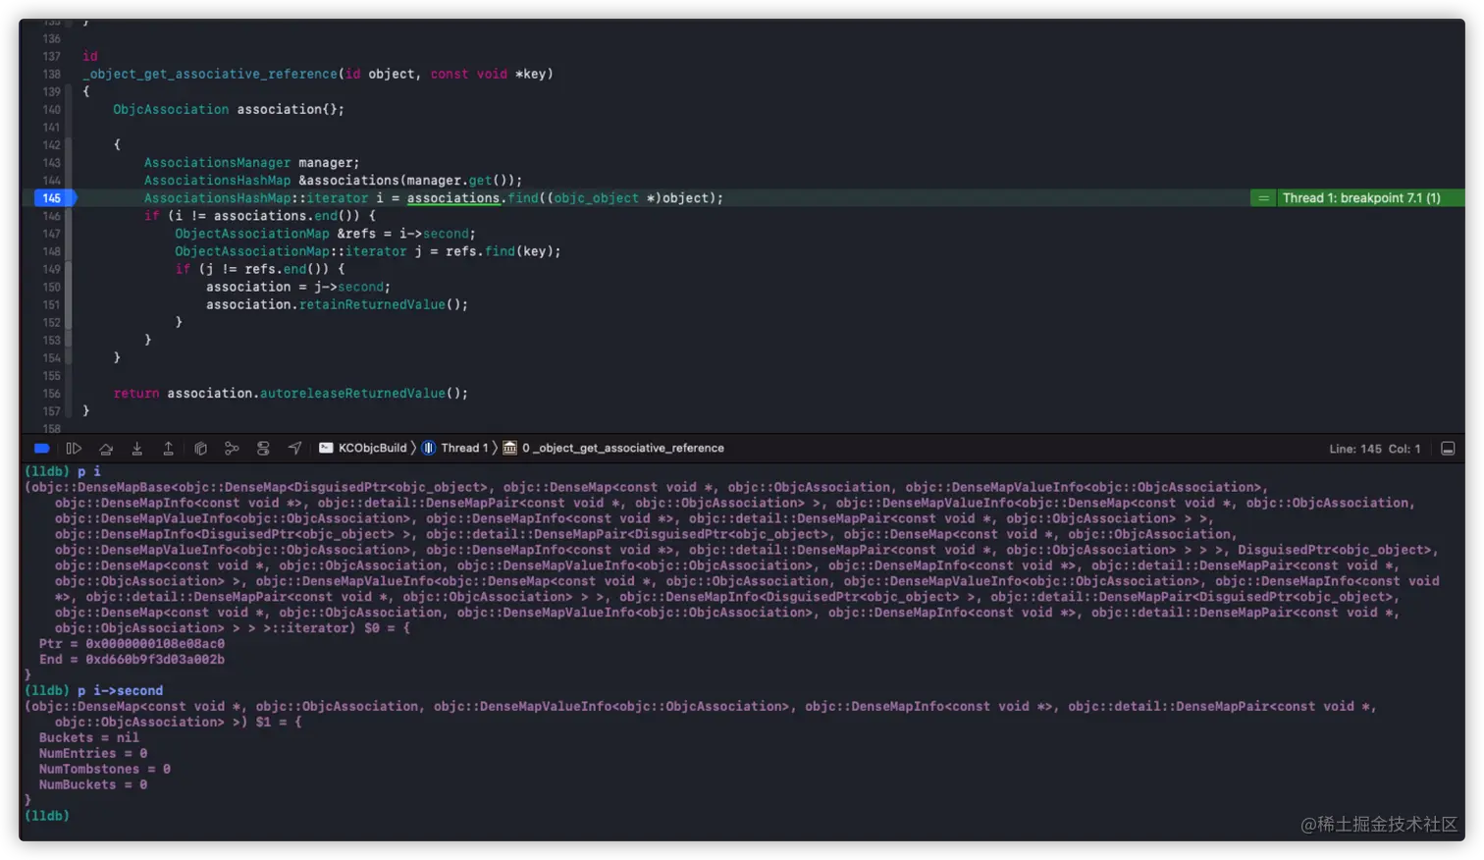Image resolution: width=1484 pixels, height=860 pixels.
Task: Click the Step Out icon
Action: (169, 449)
